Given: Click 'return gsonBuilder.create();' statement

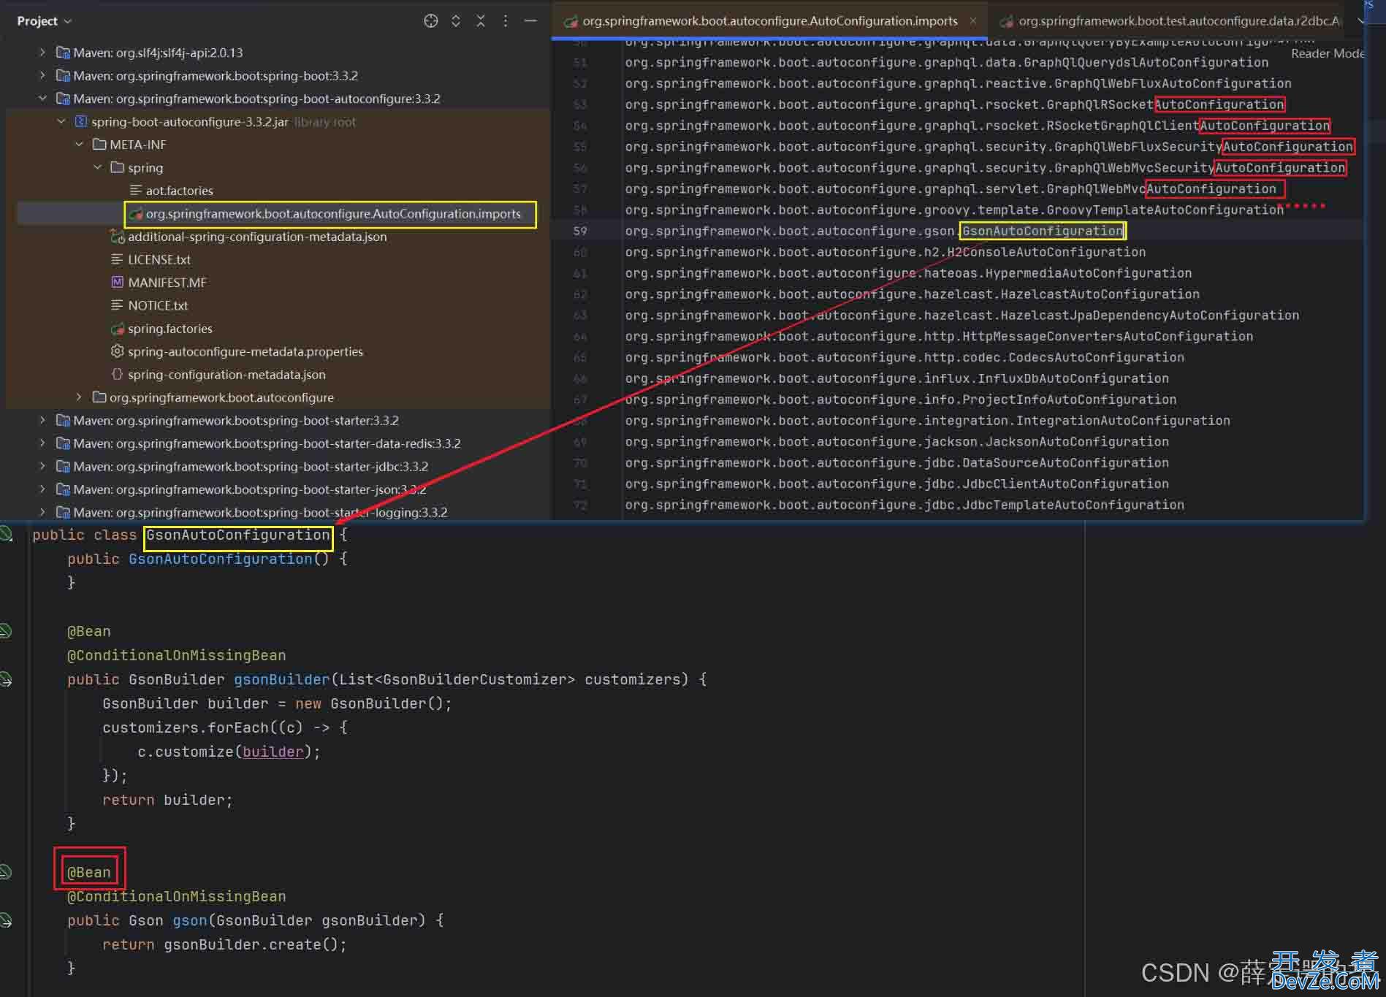Looking at the screenshot, I should click(224, 945).
